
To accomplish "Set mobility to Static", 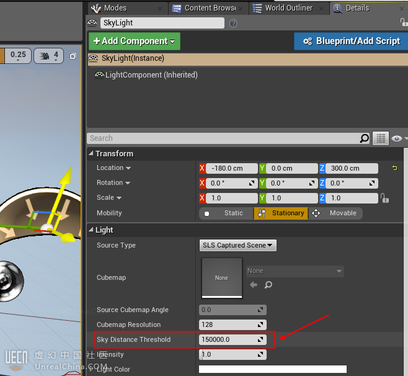I will coord(226,213).
